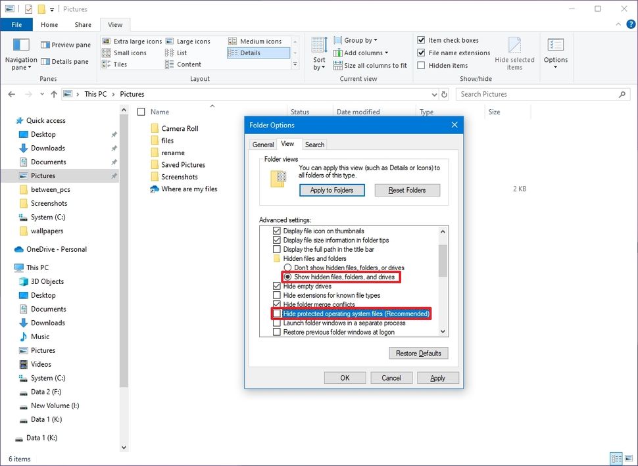The height and width of the screenshot is (466, 638).
Task: Click the Restore Defaults button
Action: click(418, 353)
